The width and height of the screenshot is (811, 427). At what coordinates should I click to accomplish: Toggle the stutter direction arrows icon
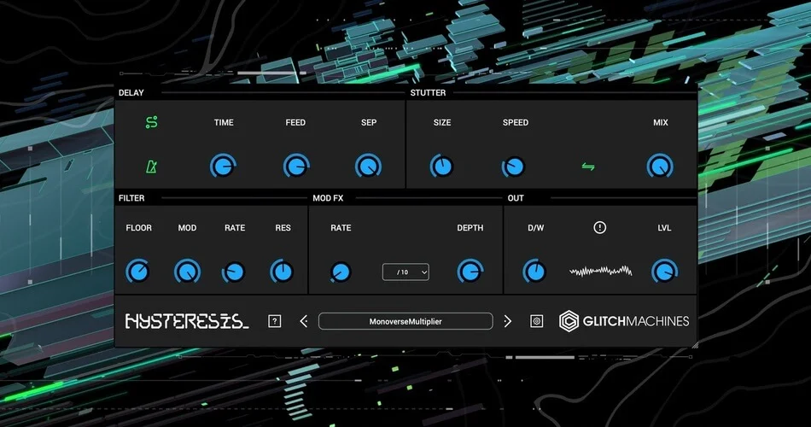[588, 167]
